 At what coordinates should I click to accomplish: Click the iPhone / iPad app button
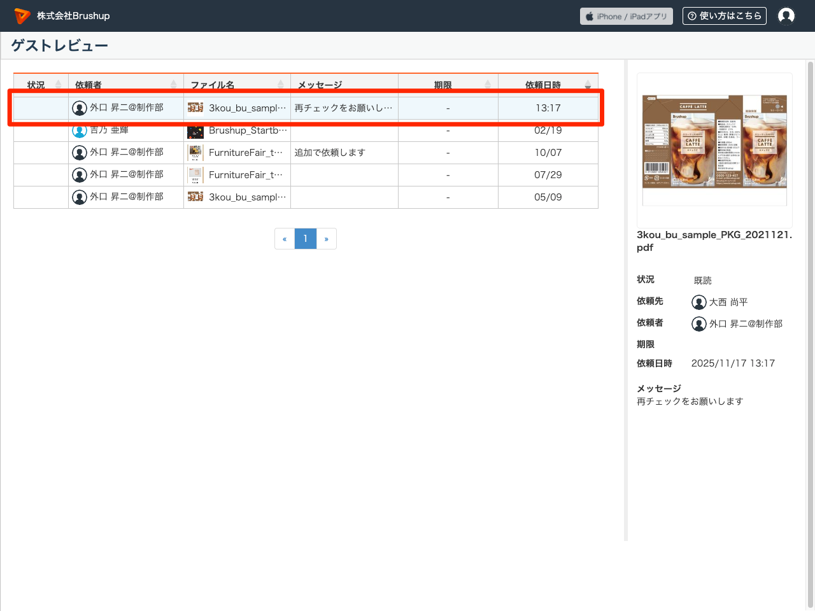(626, 17)
